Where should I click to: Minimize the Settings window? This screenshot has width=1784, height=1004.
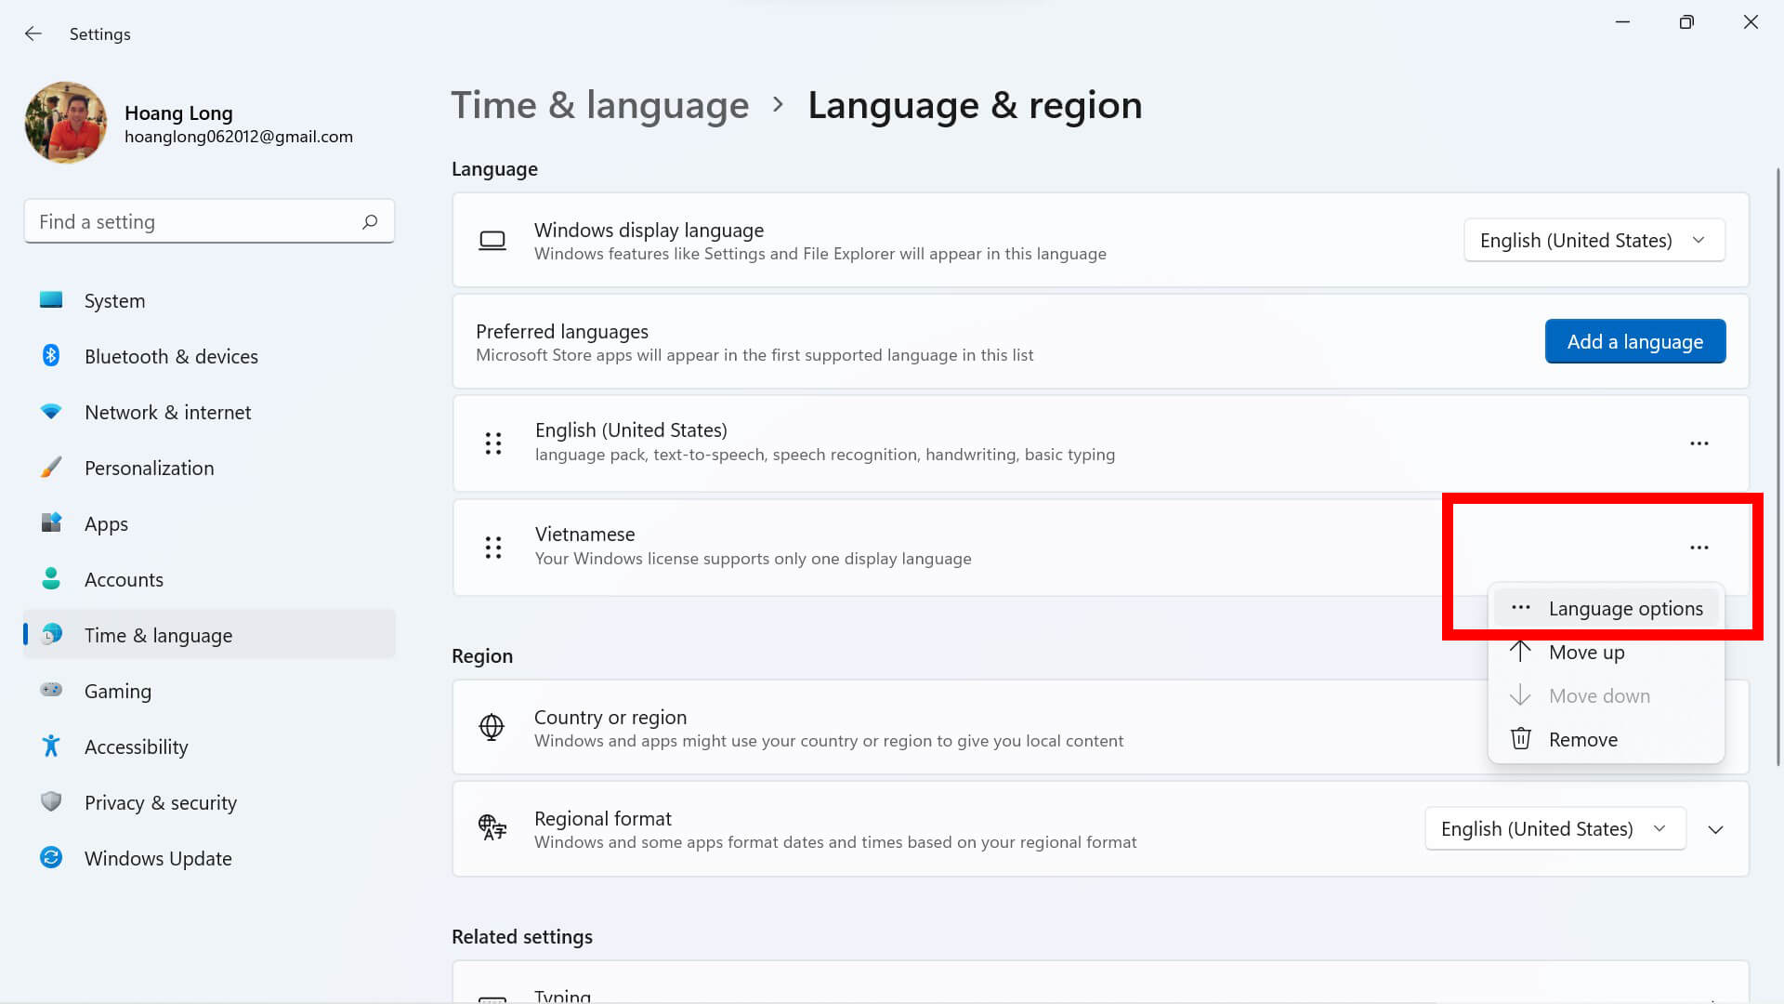[x=1622, y=21]
